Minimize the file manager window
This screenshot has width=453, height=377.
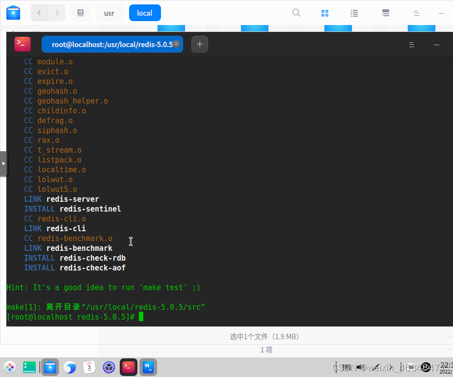tap(441, 13)
